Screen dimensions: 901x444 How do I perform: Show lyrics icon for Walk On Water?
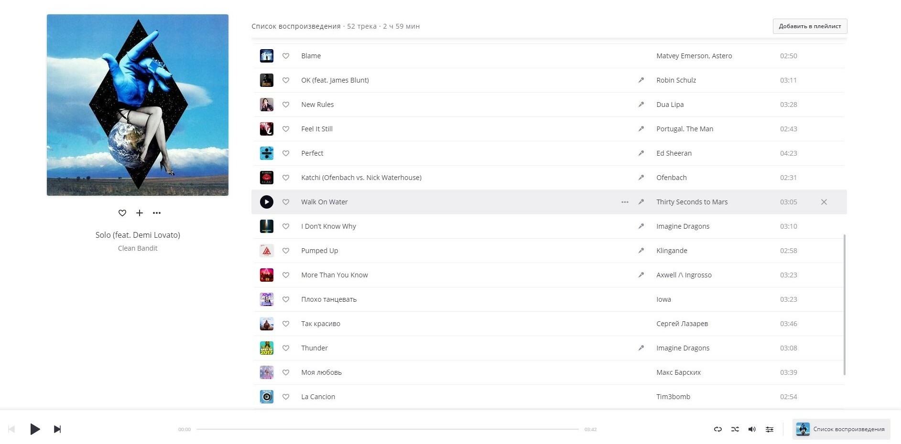[641, 202]
